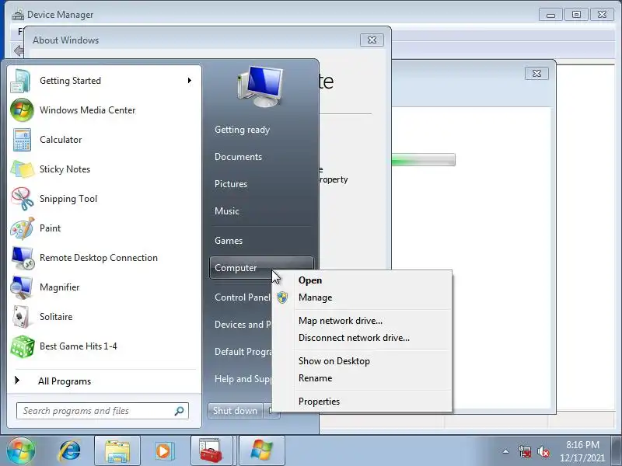Open Games from Start menu
Image resolution: width=622 pixels, height=466 pixels.
[x=229, y=241]
